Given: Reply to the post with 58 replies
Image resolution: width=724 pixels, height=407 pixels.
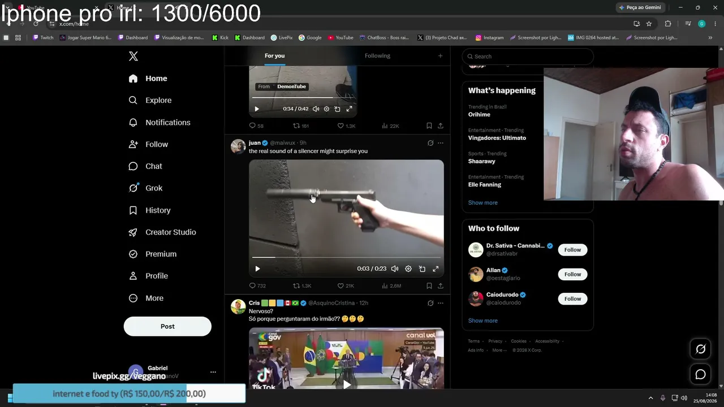Looking at the screenshot, I should (x=256, y=125).
